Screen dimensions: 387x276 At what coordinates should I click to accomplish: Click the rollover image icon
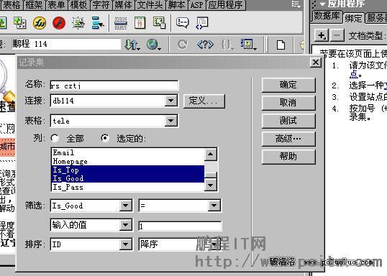click(78, 23)
